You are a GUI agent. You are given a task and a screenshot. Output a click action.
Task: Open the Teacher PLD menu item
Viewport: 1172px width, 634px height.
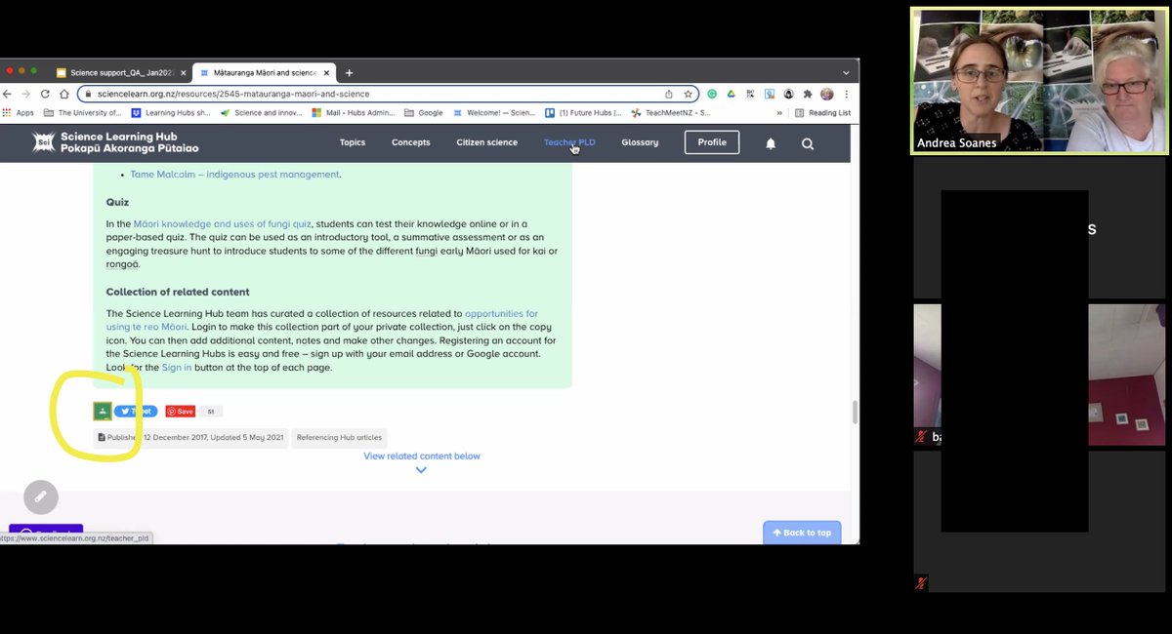pyautogui.click(x=569, y=142)
